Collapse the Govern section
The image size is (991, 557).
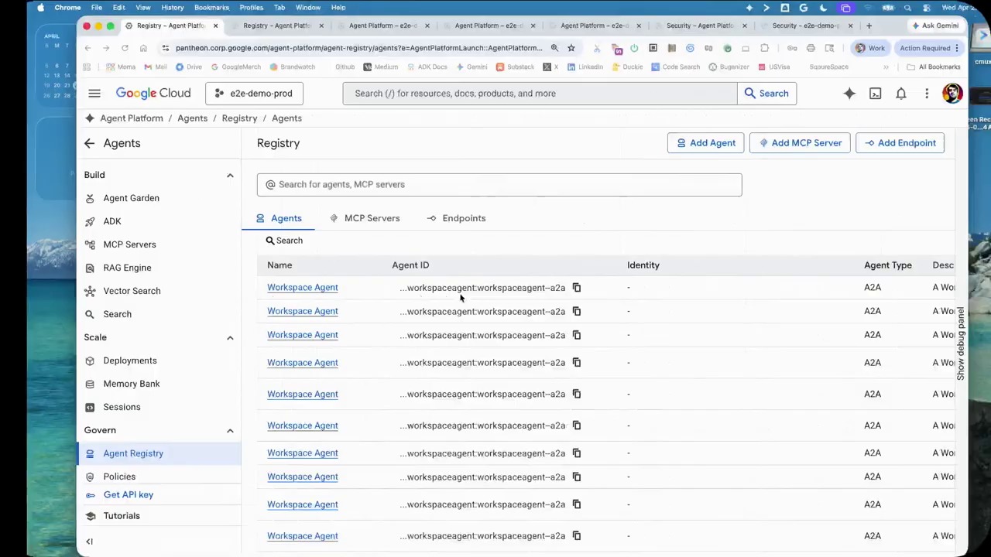coord(230,431)
